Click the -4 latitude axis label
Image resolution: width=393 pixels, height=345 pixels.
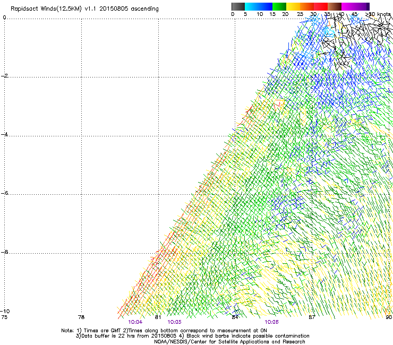click(x=4, y=134)
